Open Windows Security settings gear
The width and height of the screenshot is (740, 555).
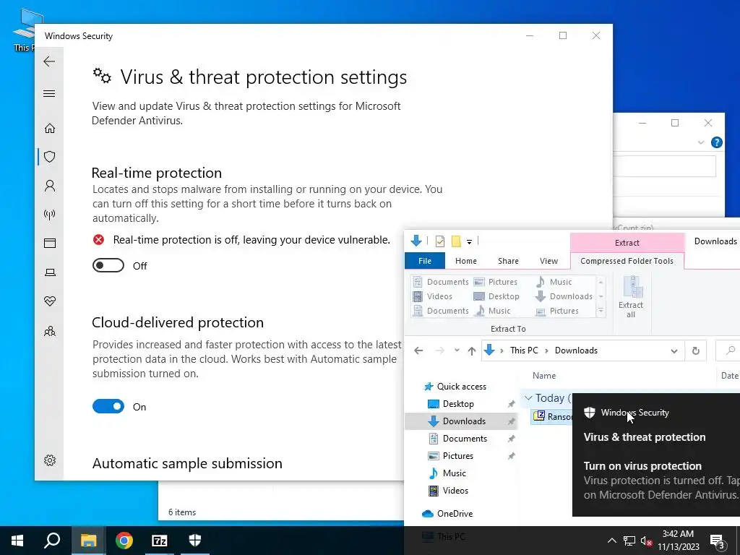[50, 460]
